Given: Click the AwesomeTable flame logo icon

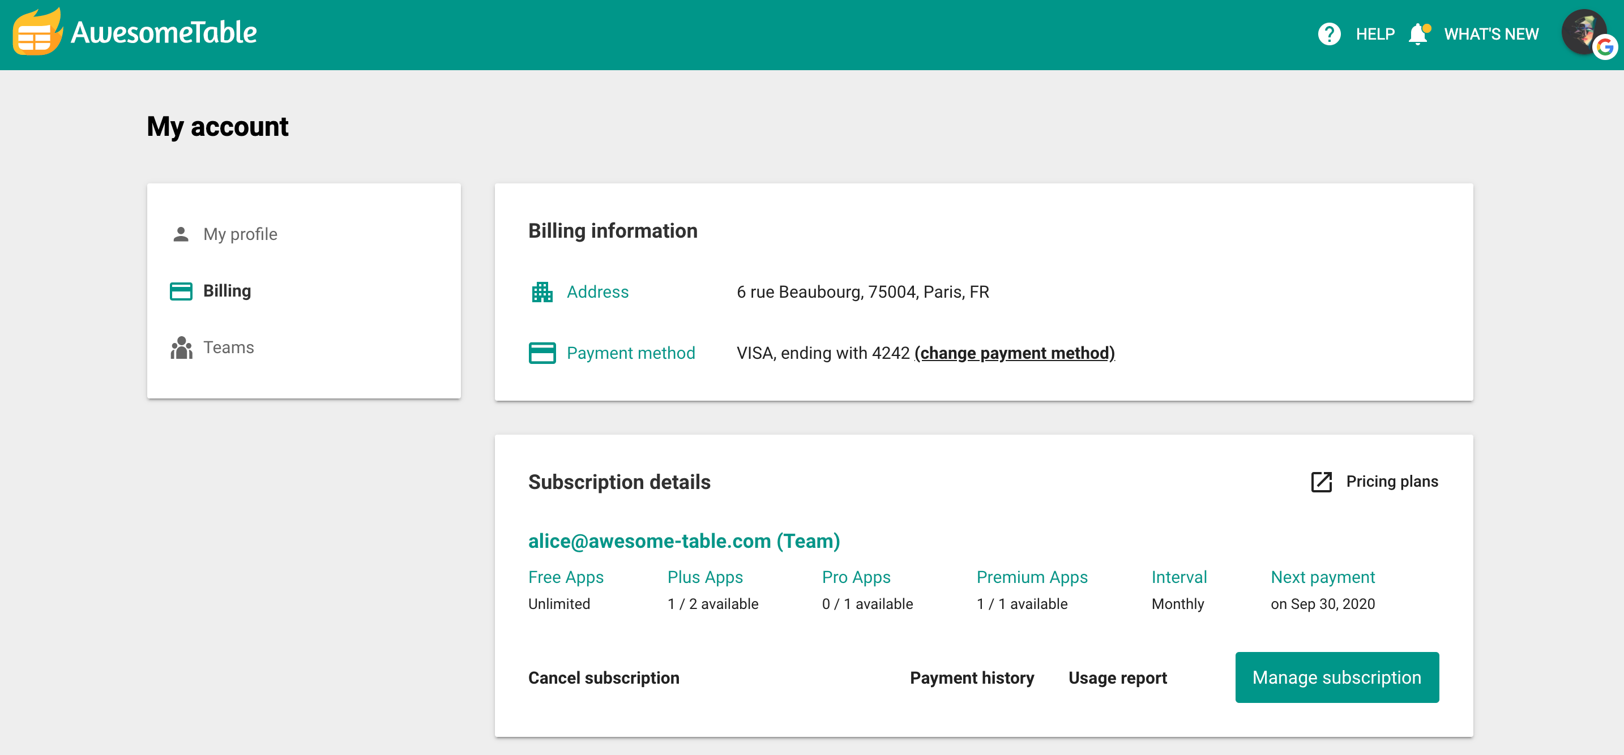Looking at the screenshot, I should click(x=37, y=32).
